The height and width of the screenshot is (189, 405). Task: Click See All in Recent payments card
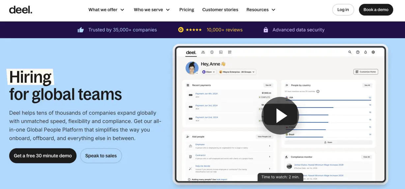tap(268, 85)
